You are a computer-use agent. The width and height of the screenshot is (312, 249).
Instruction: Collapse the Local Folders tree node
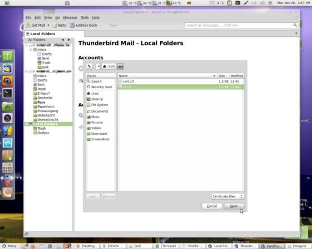(27, 124)
